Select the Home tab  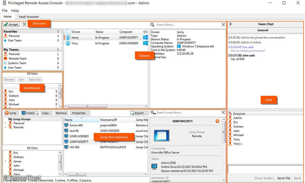7,17
